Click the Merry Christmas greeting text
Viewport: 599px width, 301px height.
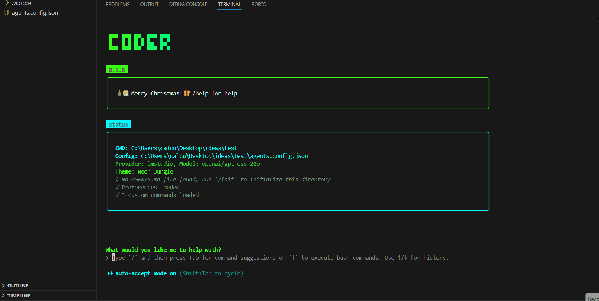click(157, 93)
